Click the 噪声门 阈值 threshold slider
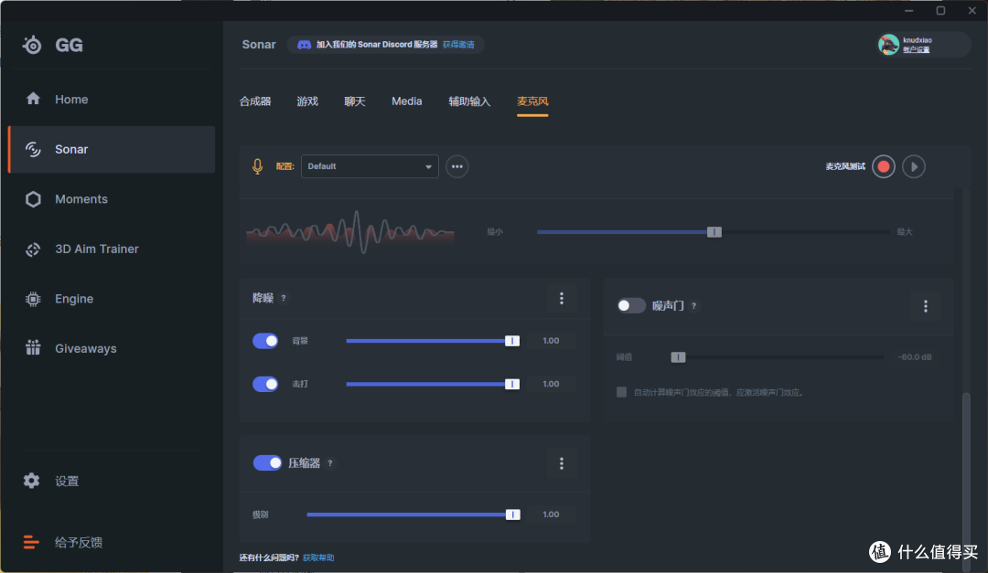This screenshot has width=988, height=573. tap(777, 357)
